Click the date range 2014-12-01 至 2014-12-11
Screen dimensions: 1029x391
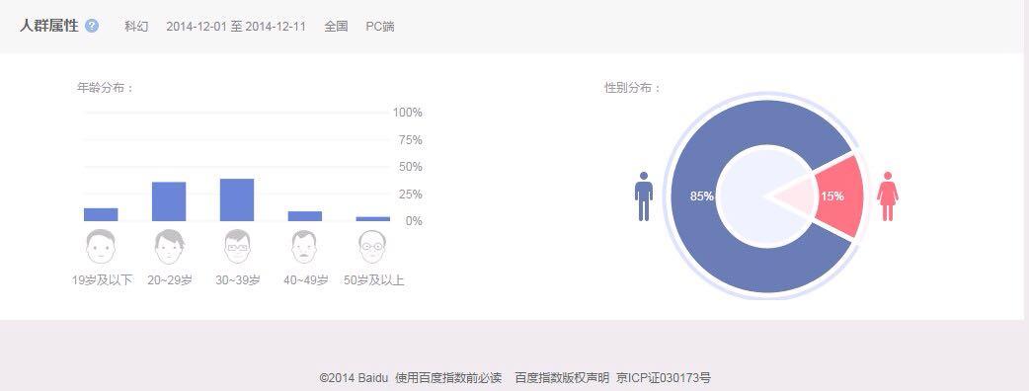point(236,27)
